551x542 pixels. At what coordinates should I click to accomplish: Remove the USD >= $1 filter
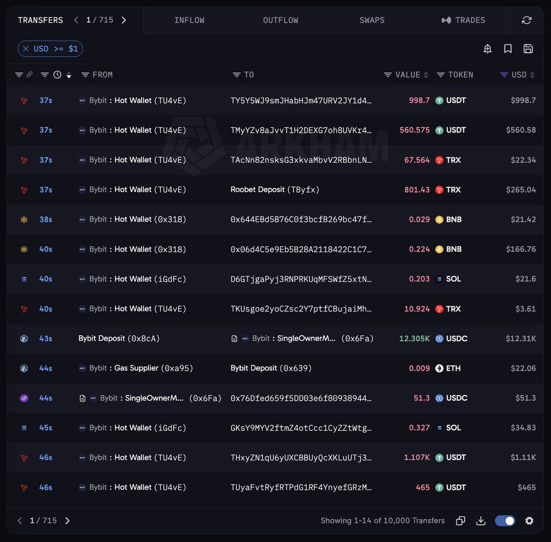[26, 49]
